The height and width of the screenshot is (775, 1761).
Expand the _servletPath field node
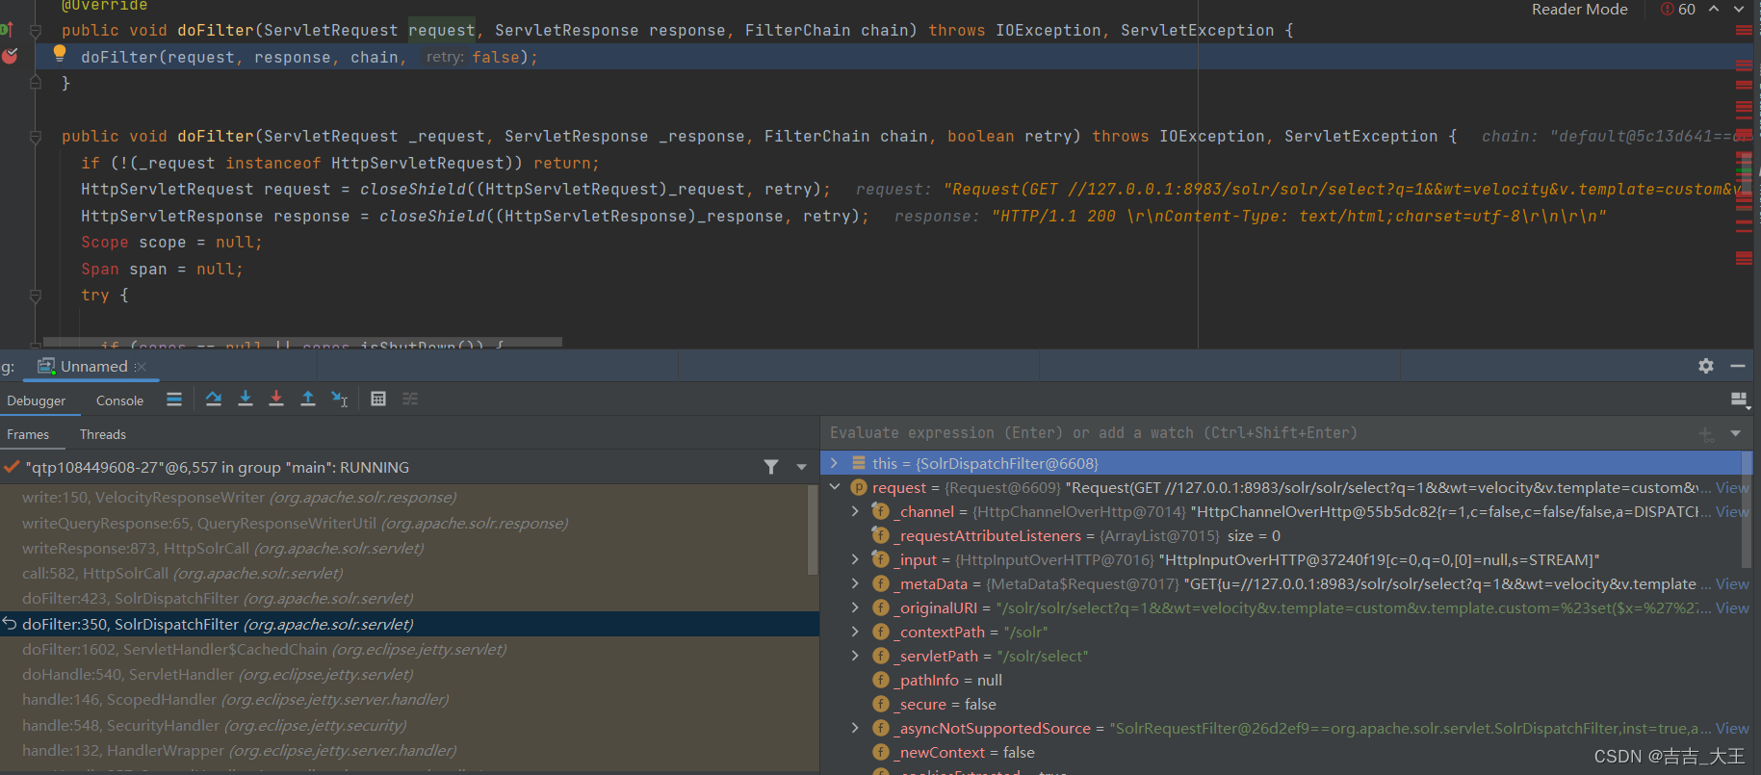pos(855,656)
